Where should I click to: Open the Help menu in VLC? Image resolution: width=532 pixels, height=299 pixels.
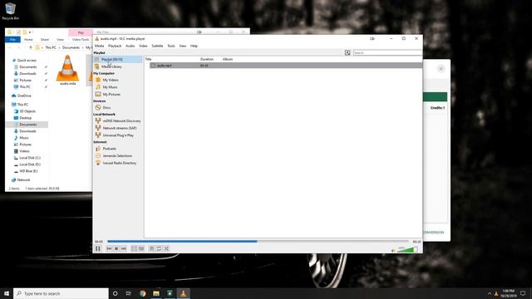coord(194,46)
